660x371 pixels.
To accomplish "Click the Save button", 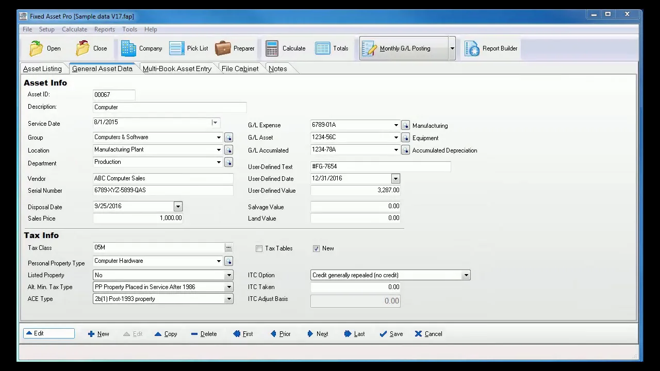I will 391,334.
